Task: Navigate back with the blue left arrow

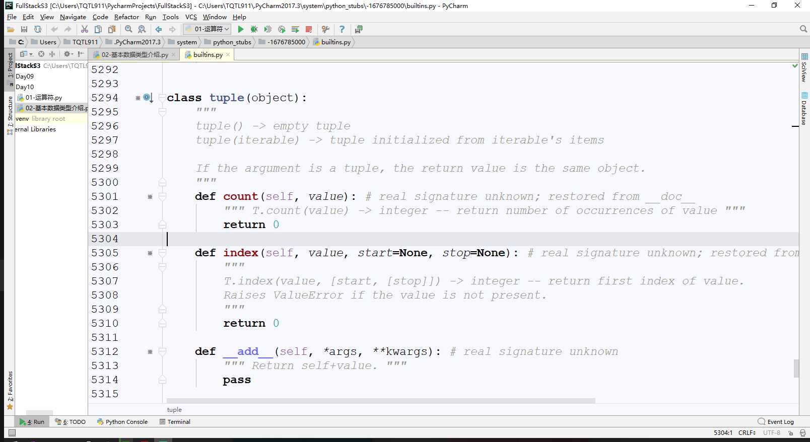Action: coord(159,29)
